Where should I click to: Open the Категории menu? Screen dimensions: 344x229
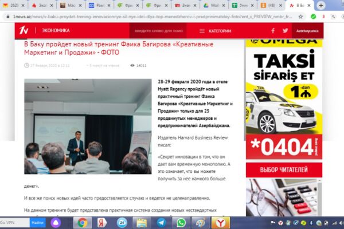coord(220,31)
